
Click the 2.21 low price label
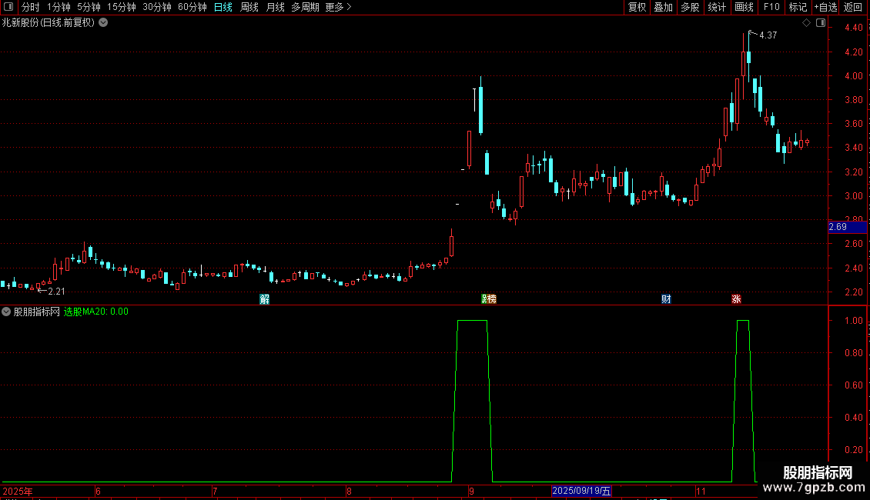[x=57, y=292]
